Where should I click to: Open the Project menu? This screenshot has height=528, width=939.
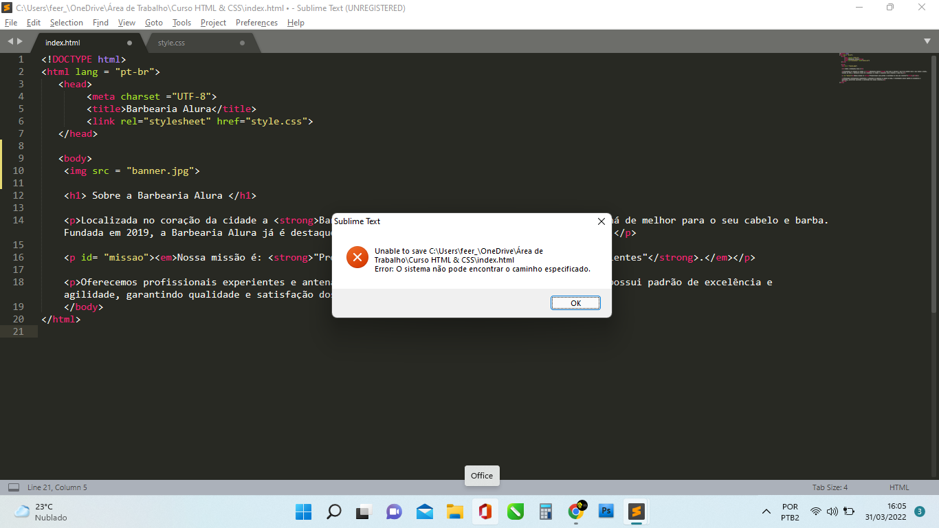(213, 23)
